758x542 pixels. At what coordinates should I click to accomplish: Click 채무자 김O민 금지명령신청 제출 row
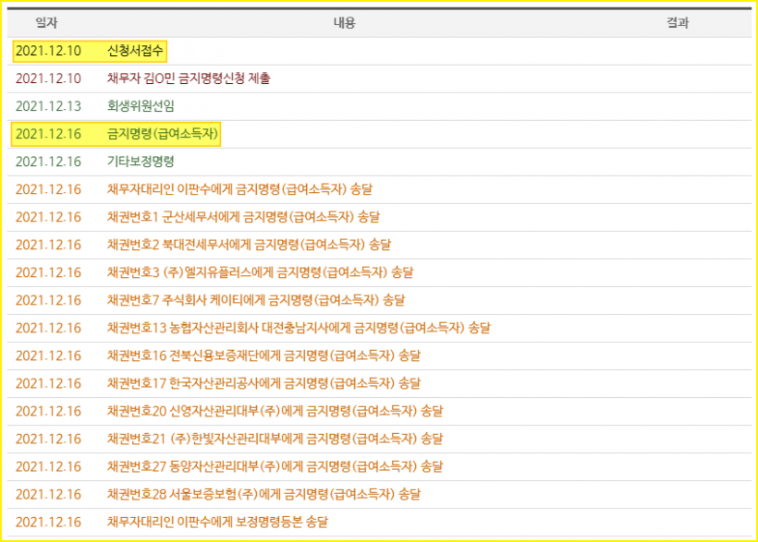click(x=380, y=78)
